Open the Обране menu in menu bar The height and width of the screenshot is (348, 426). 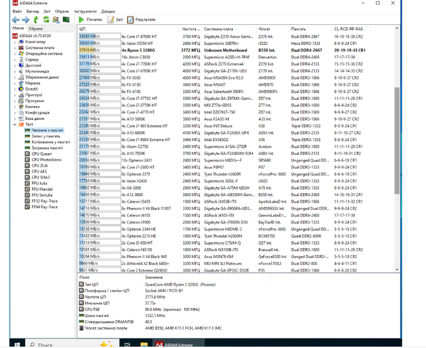(62, 11)
